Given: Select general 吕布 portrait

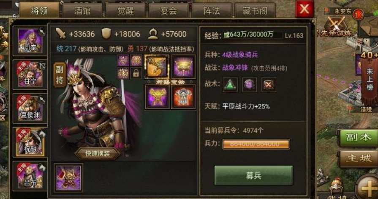Looking at the screenshot, I should 30,176.
